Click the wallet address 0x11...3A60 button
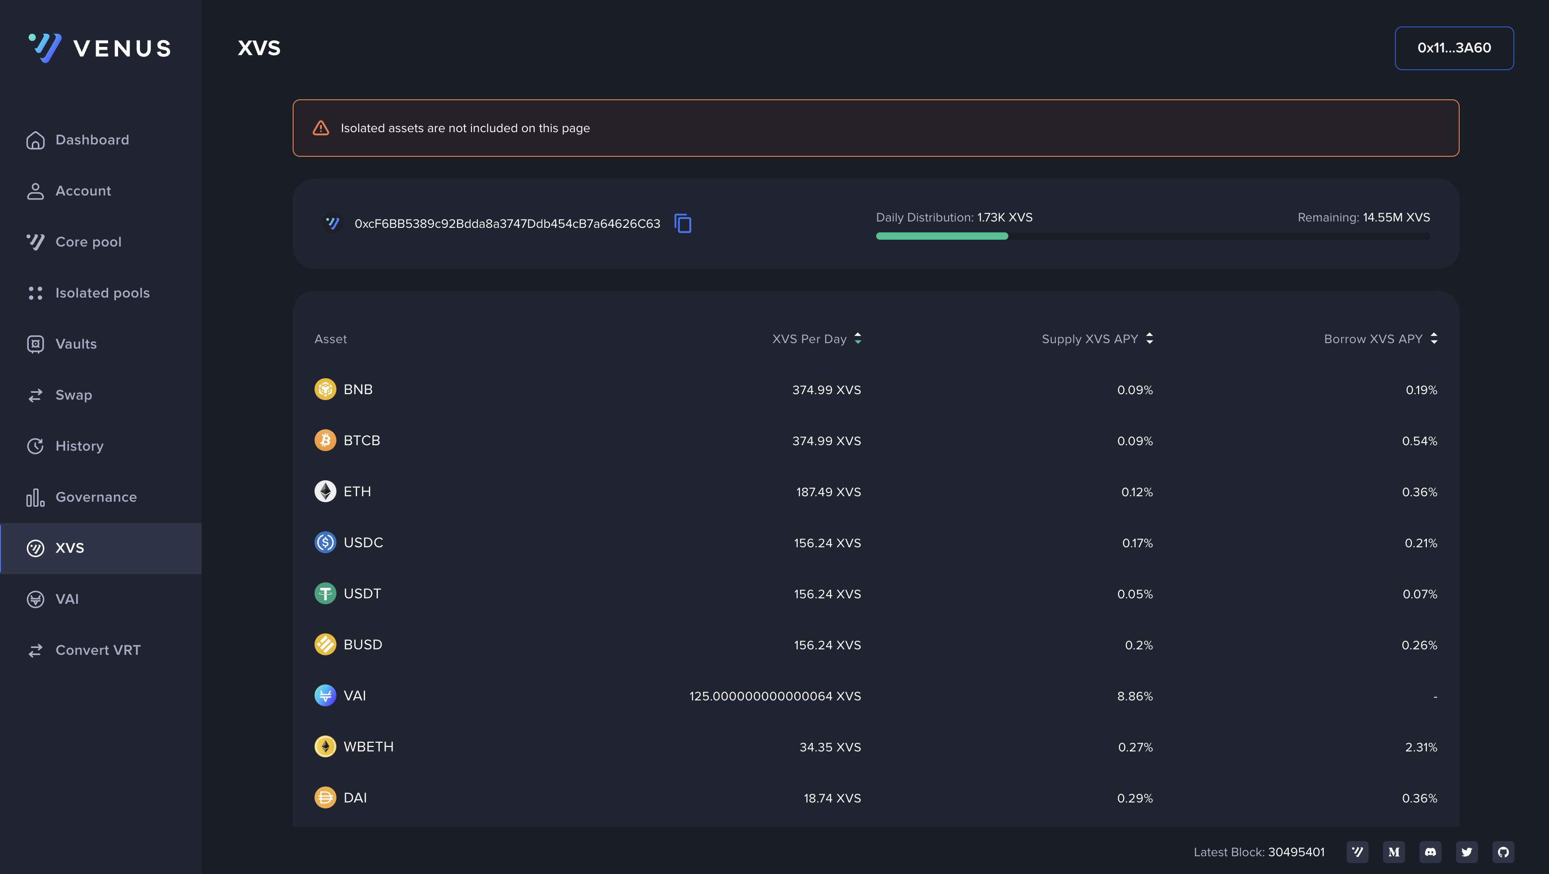 (x=1453, y=48)
